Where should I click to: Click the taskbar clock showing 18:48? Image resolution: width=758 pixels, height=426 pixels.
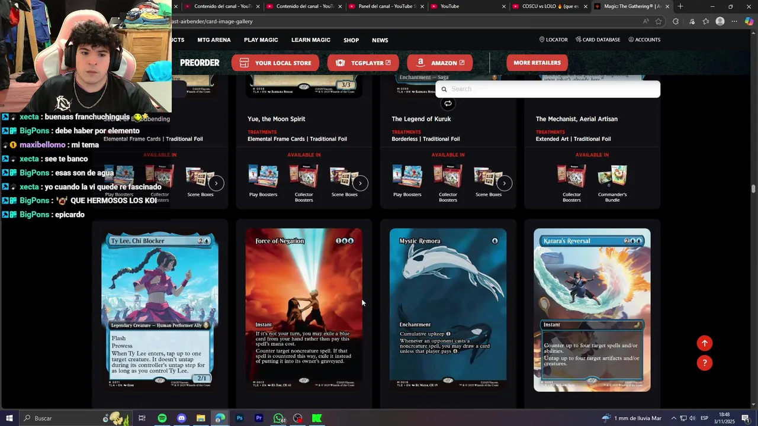(x=725, y=418)
